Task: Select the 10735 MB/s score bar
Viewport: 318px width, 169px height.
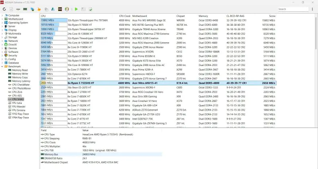Action: 54,25
